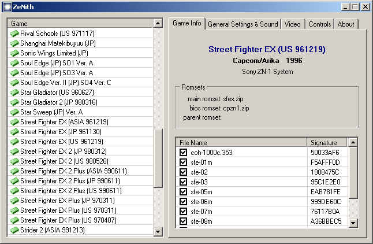The width and height of the screenshot is (373, 244).
Task: Click the chip icon beside Soul Edge (JP) SO1 Ver. A
Action: pos(14,63)
